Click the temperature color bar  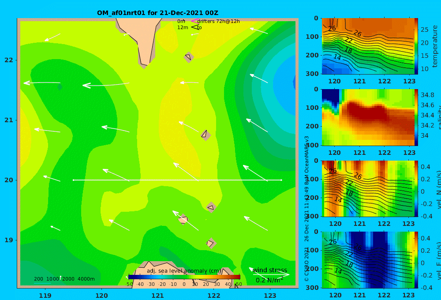tap(416, 46)
